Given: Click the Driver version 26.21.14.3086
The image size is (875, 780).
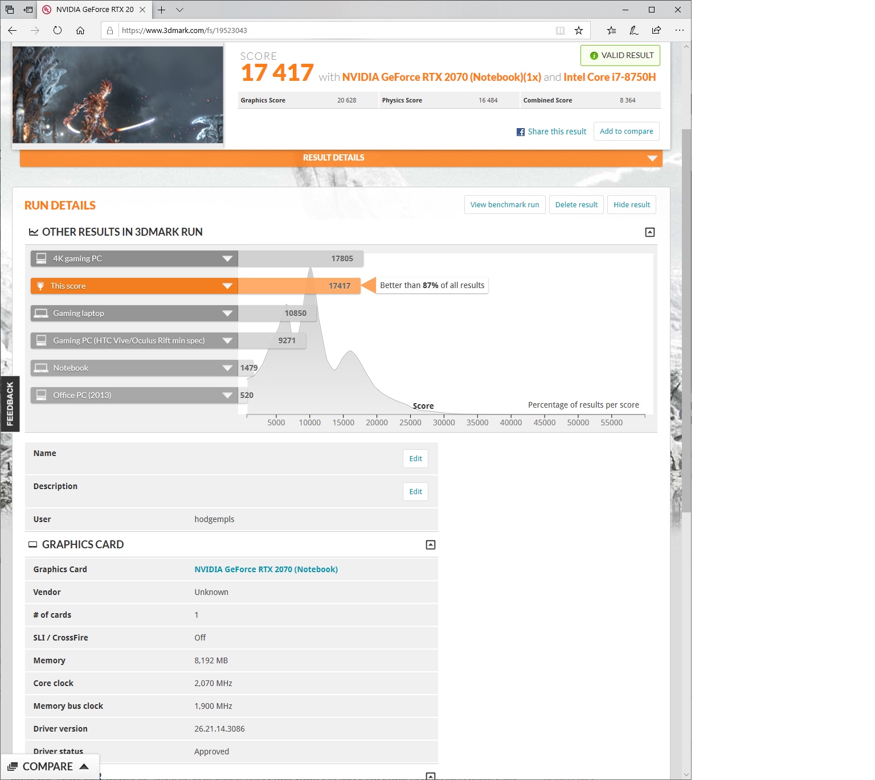Looking at the screenshot, I should click(x=219, y=729).
